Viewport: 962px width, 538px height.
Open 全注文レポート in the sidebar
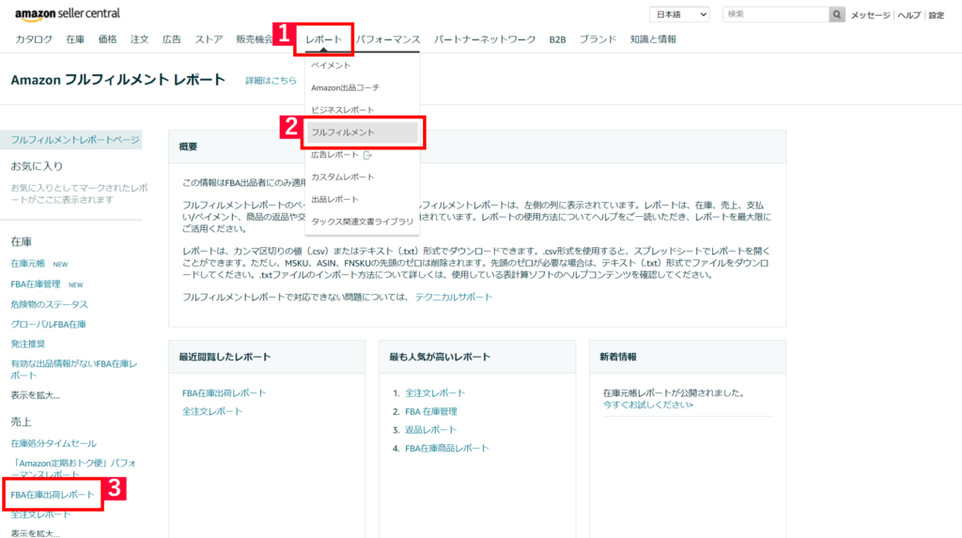(40, 515)
